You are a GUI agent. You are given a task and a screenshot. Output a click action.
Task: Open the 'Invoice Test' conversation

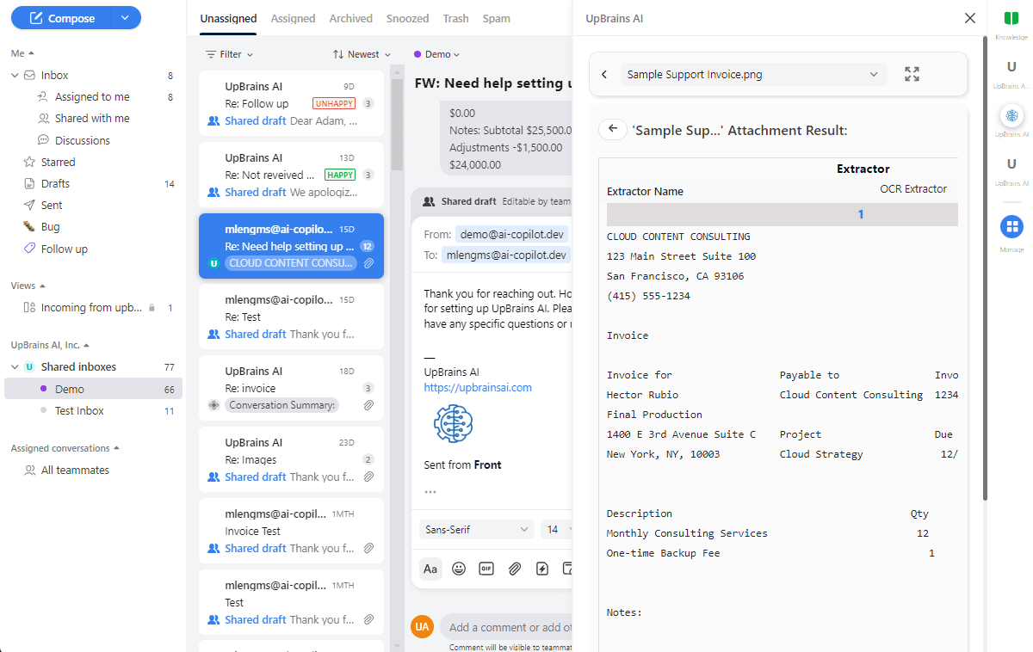(x=291, y=531)
